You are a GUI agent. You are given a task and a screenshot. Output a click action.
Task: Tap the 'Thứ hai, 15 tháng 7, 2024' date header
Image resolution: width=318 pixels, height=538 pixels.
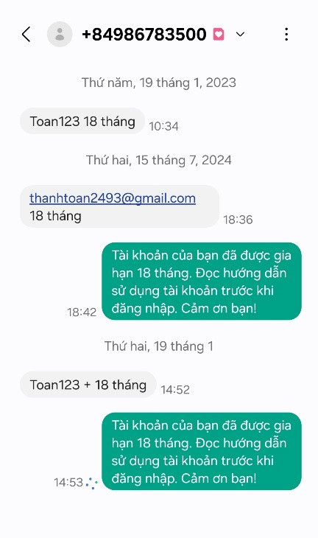[159, 160]
